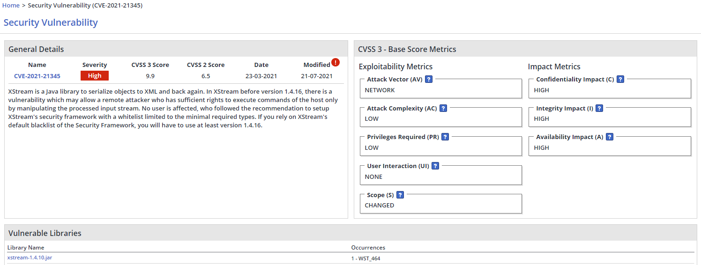The width and height of the screenshot is (701, 265).
Task: Click the red Modified alert icon
Action: [336, 62]
